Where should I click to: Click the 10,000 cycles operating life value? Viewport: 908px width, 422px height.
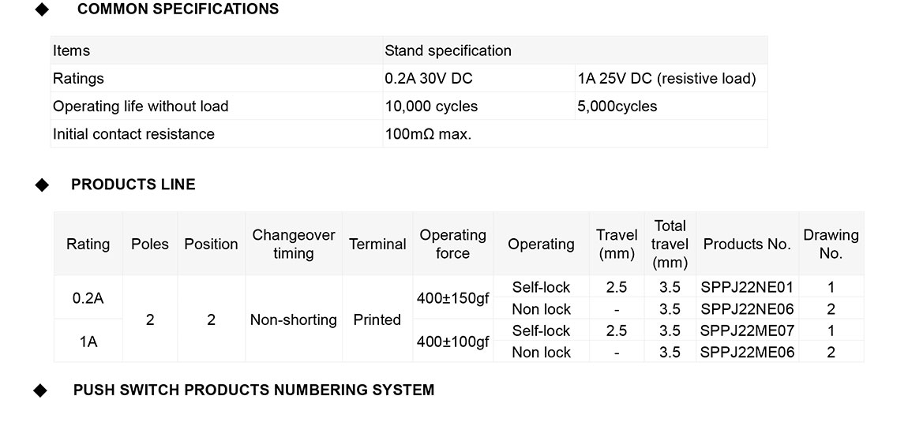click(x=431, y=106)
